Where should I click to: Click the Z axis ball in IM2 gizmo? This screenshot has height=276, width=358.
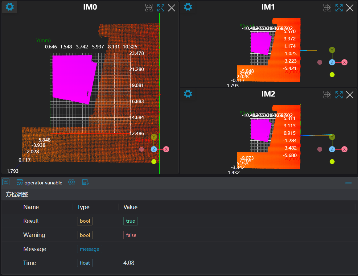pos(332,149)
